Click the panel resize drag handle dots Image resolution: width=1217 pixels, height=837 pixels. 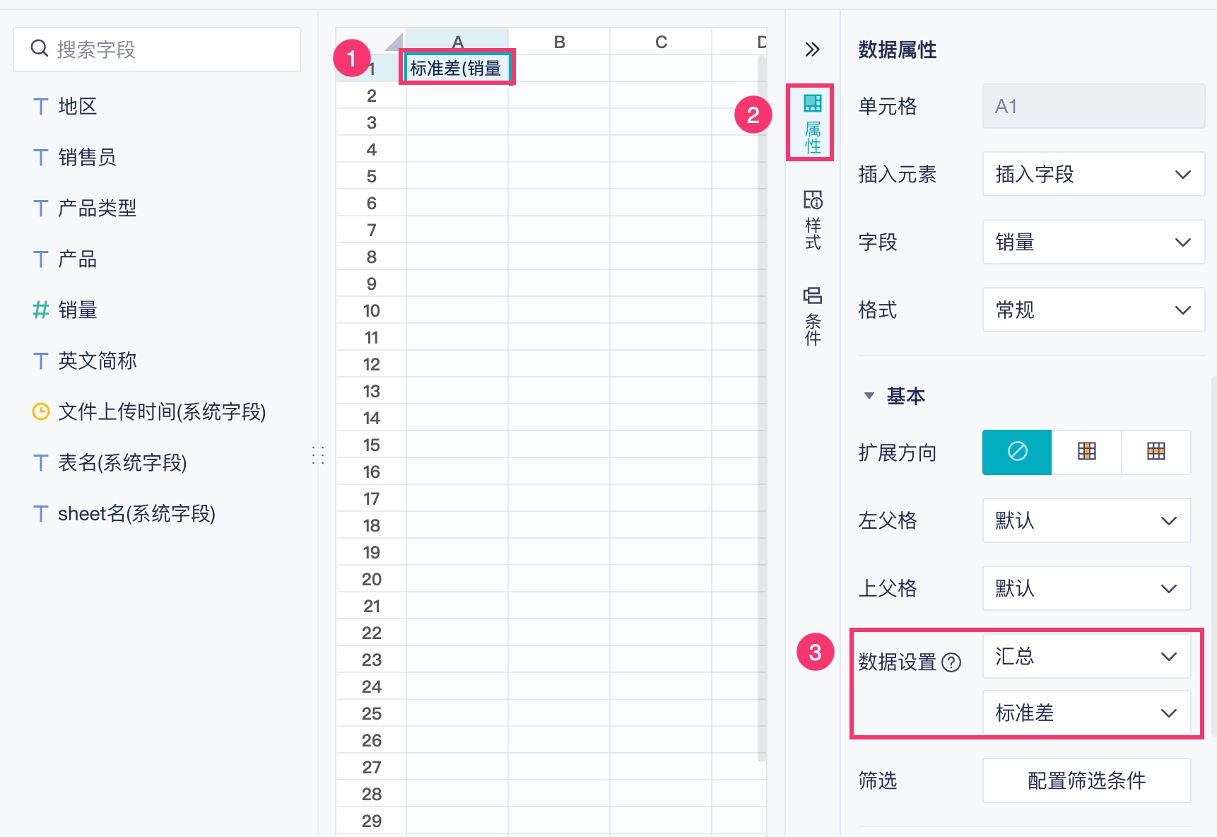[x=318, y=455]
